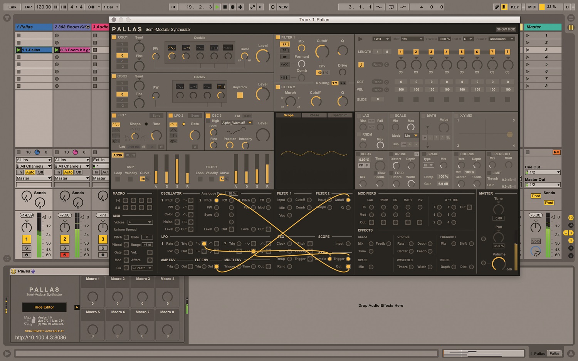
Task: Click the Hide Editor button
Action: (44, 307)
